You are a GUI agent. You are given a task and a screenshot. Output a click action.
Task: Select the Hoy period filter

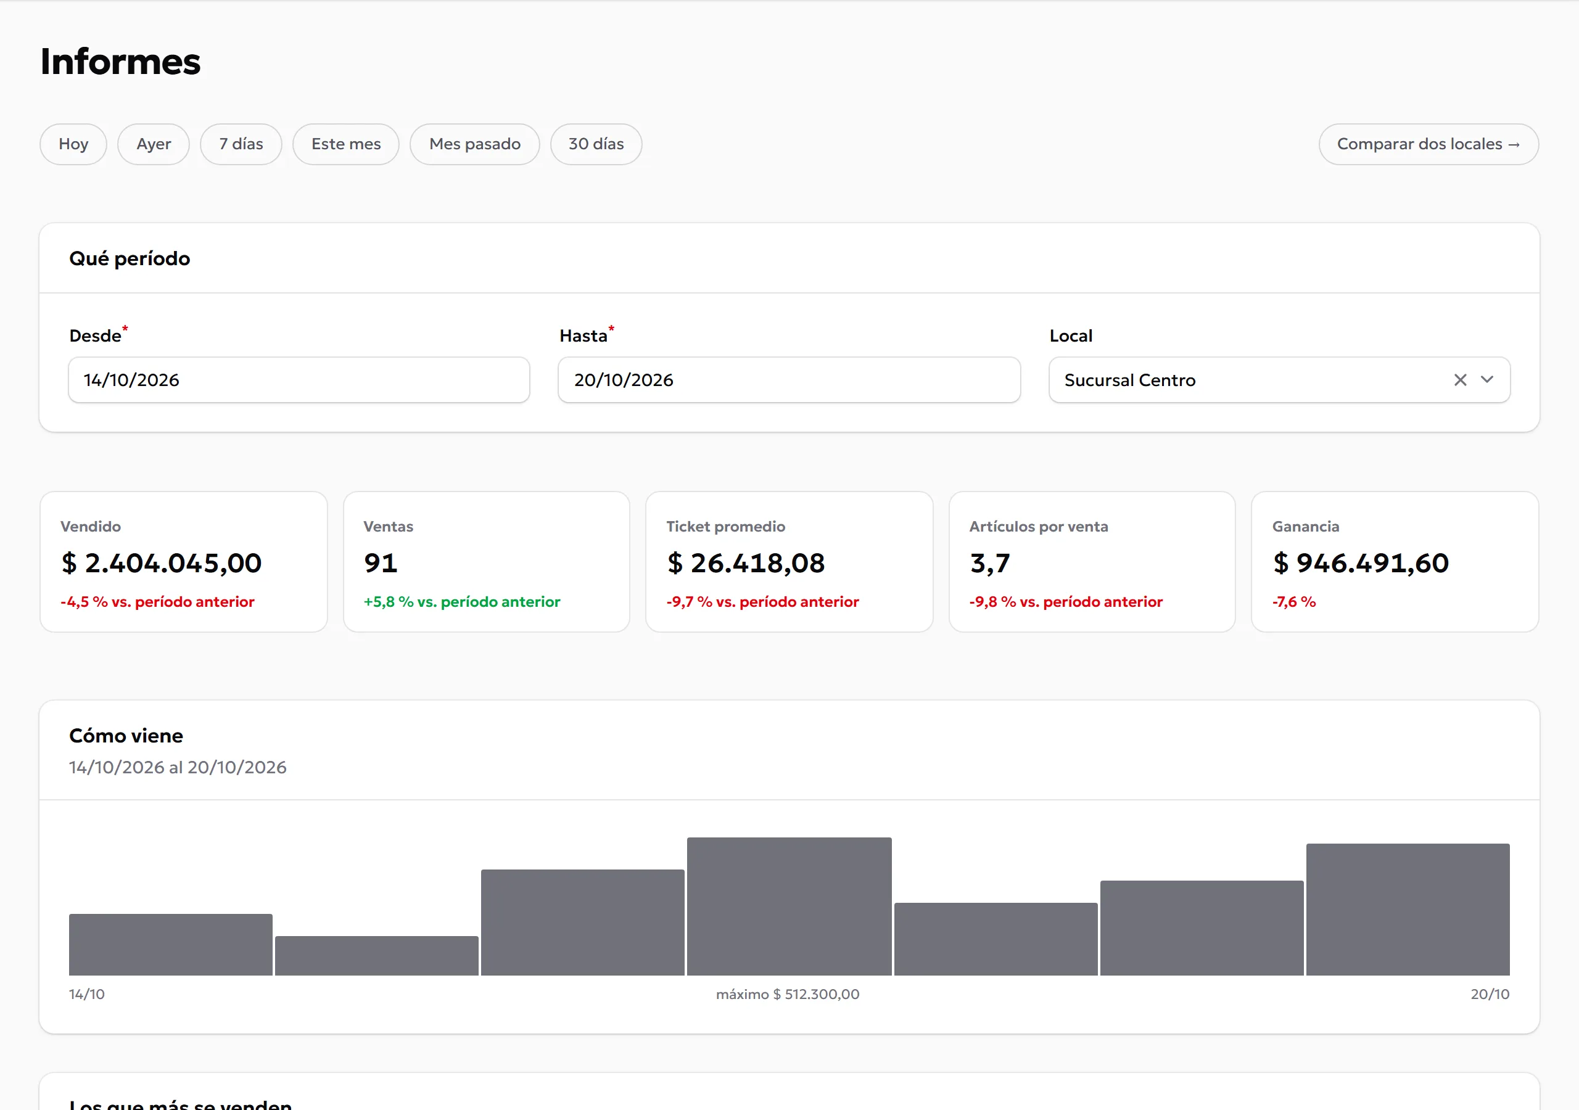pyautogui.click(x=73, y=144)
